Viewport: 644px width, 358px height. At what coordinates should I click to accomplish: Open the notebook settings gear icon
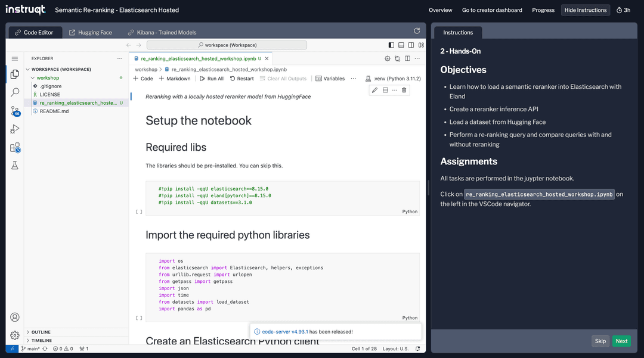point(388,58)
